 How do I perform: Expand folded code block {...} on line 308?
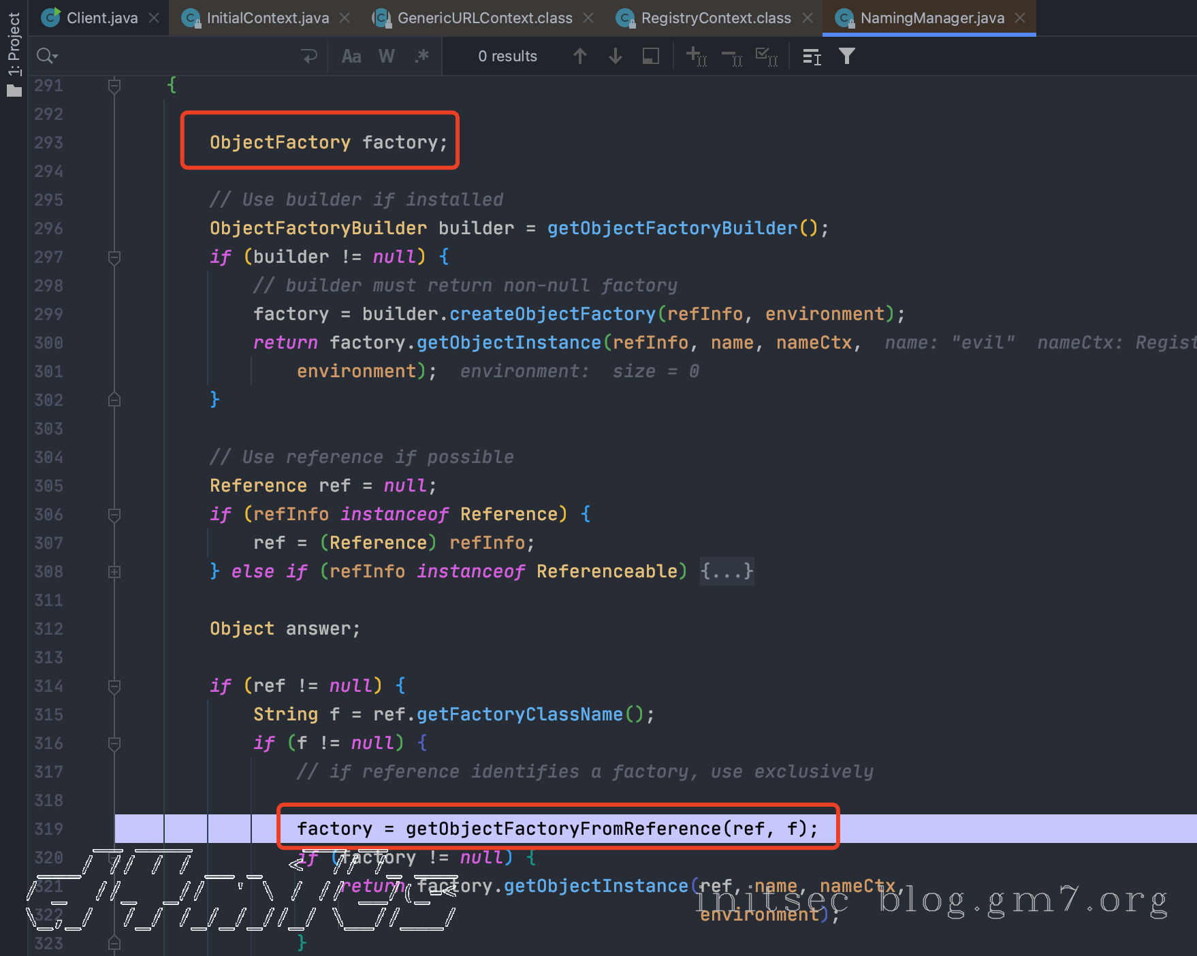pyautogui.click(x=727, y=571)
